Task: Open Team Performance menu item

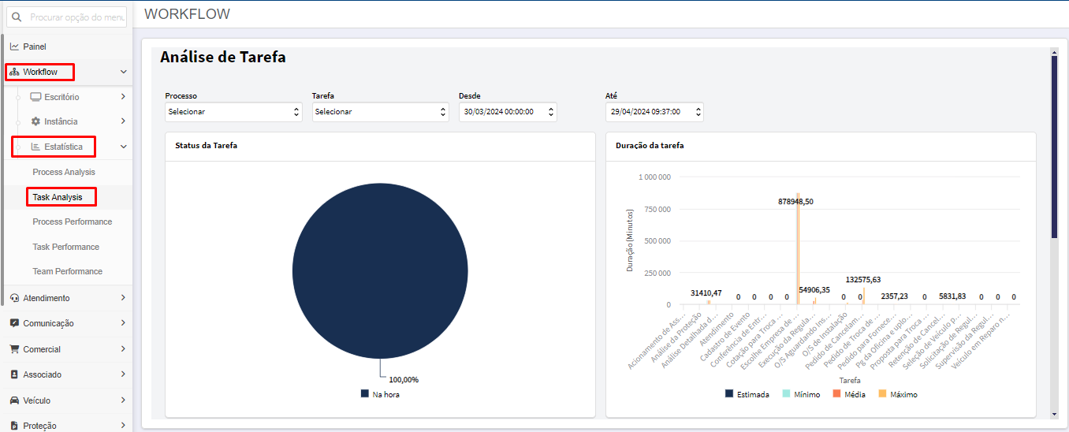Action: (x=68, y=271)
